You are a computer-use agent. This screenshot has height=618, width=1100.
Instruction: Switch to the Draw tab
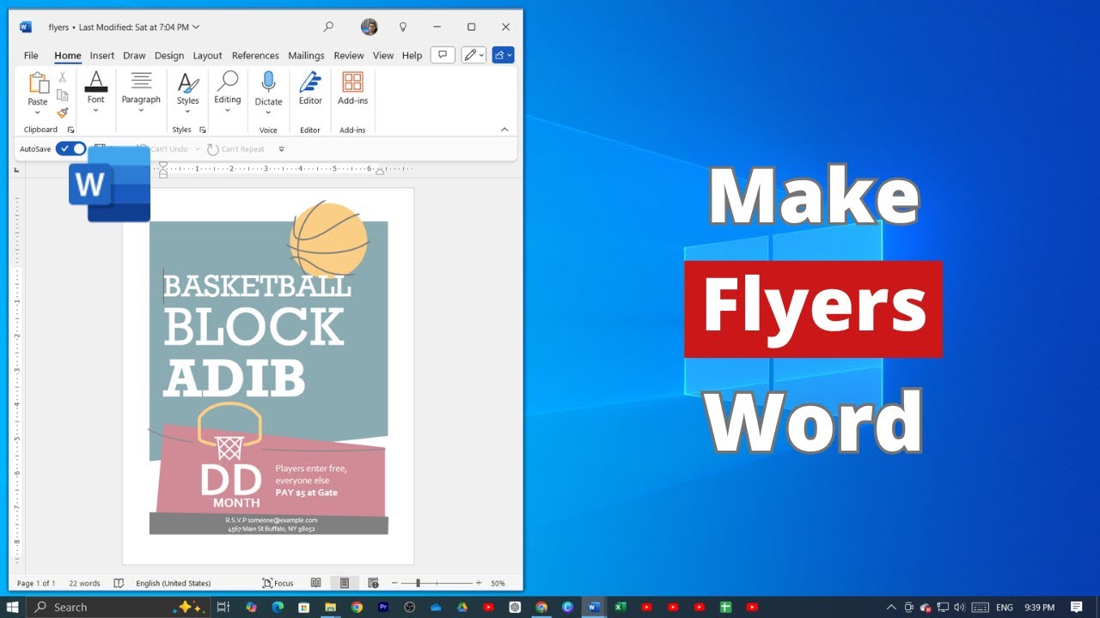click(134, 55)
